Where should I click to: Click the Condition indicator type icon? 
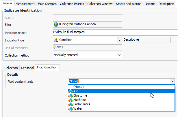tap(56, 40)
